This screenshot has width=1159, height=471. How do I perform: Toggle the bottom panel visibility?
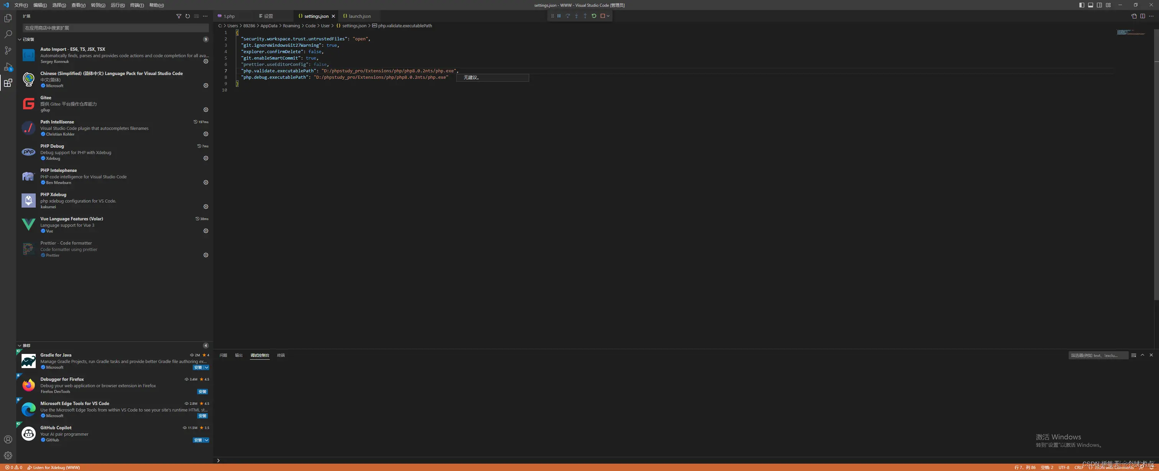coord(1091,5)
